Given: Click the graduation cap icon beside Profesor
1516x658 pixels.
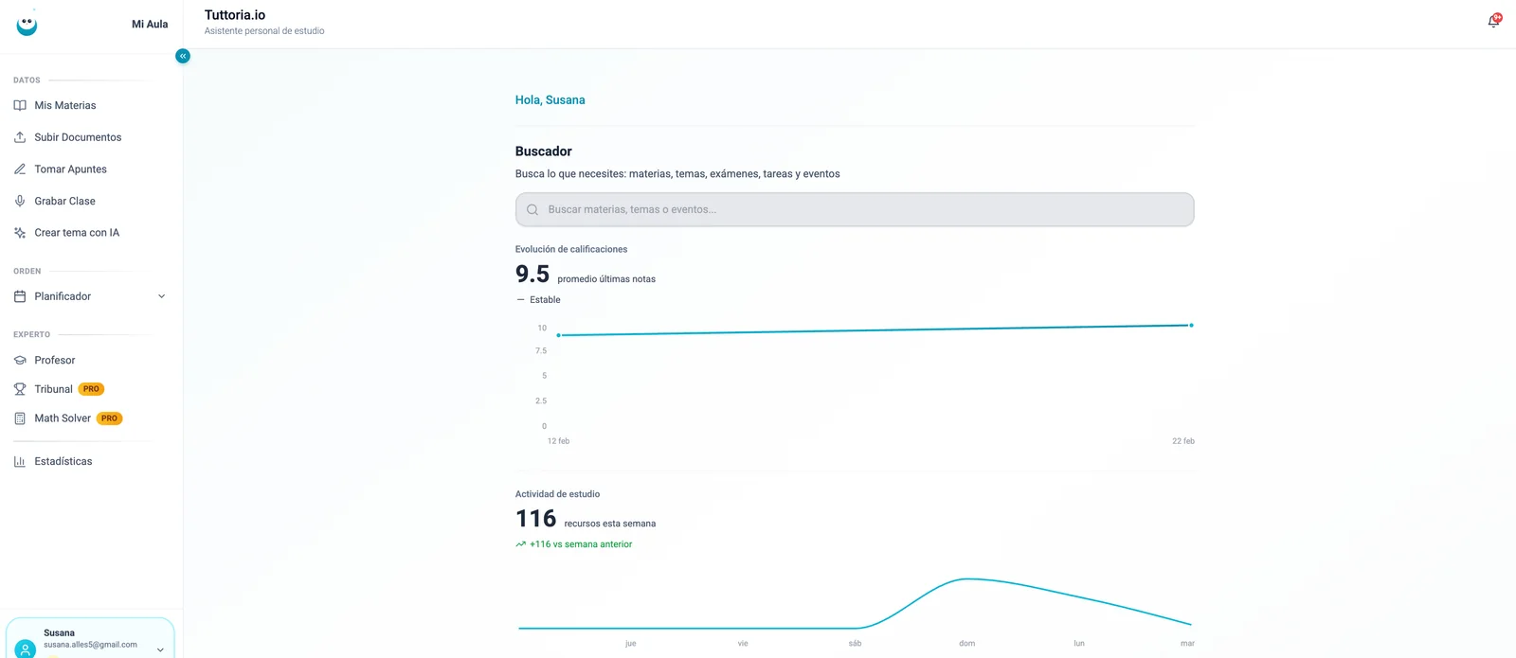Looking at the screenshot, I should click(x=20, y=360).
